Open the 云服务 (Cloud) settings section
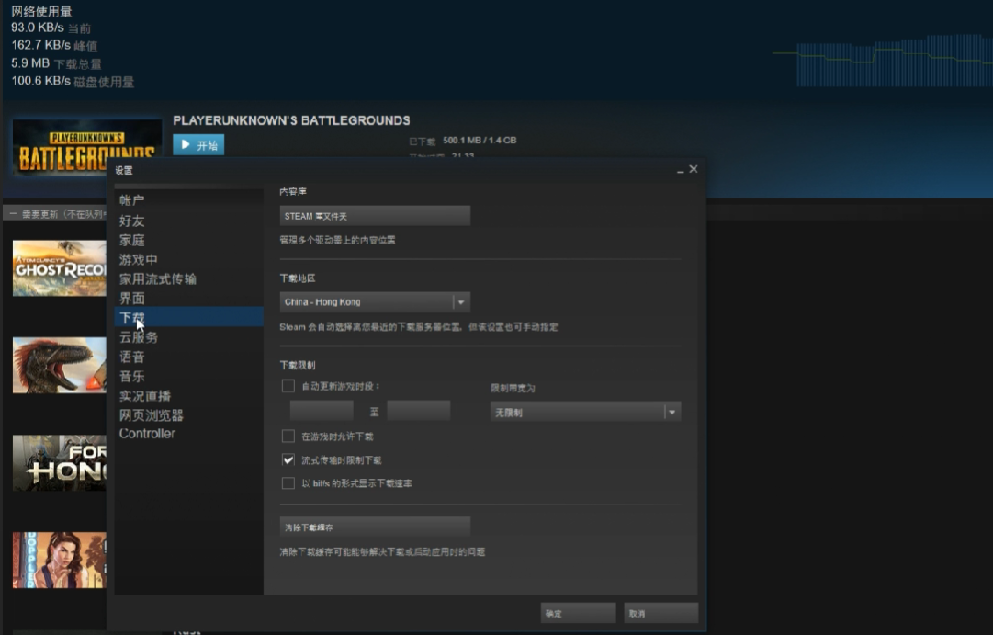This screenshot has height=635, width=993. point(139,337)
